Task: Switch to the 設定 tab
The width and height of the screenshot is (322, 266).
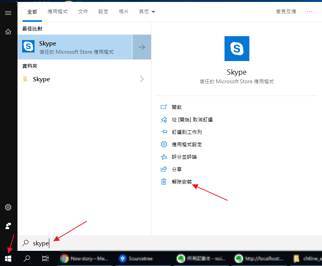Action: [103, 12]
